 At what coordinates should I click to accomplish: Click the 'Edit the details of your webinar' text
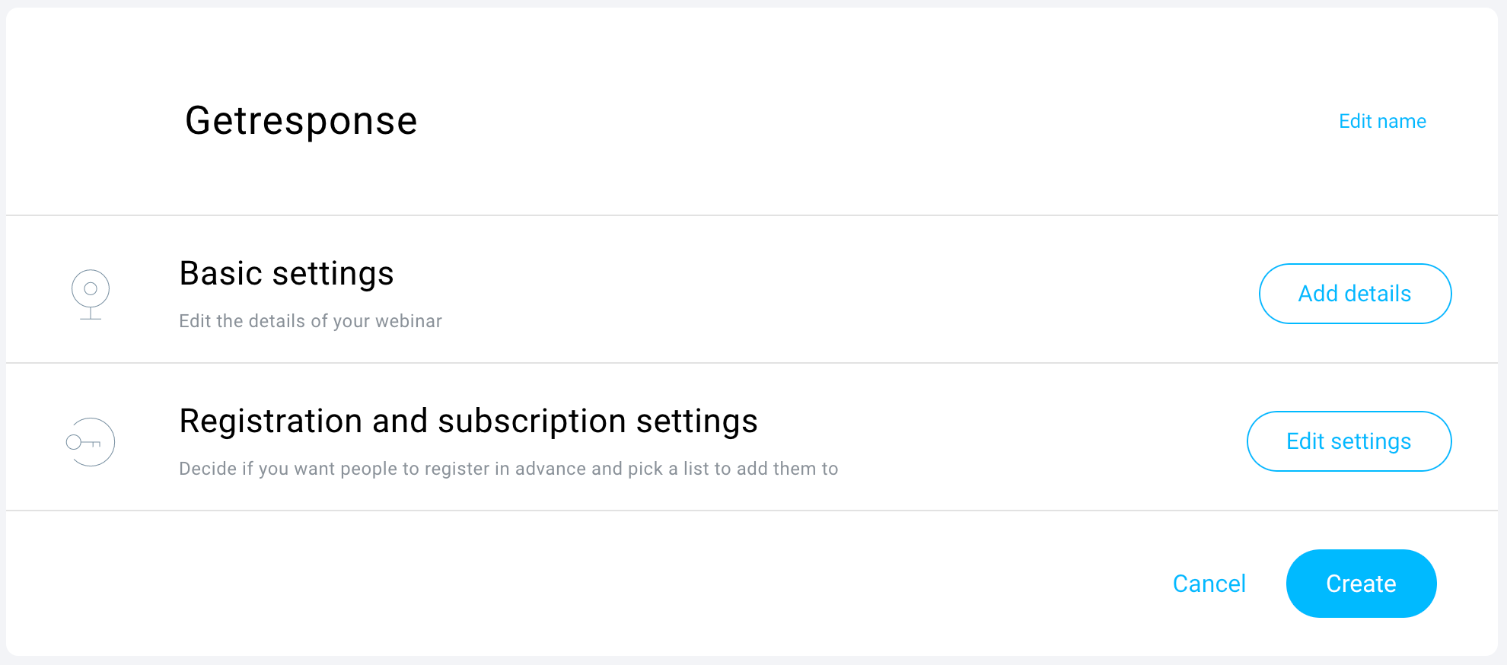311,321
